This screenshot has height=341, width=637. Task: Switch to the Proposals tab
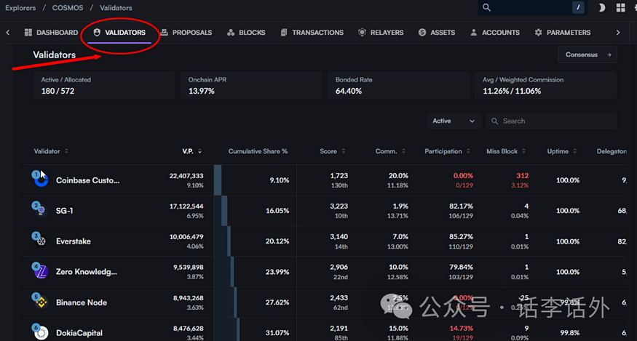tap(186, 33)
